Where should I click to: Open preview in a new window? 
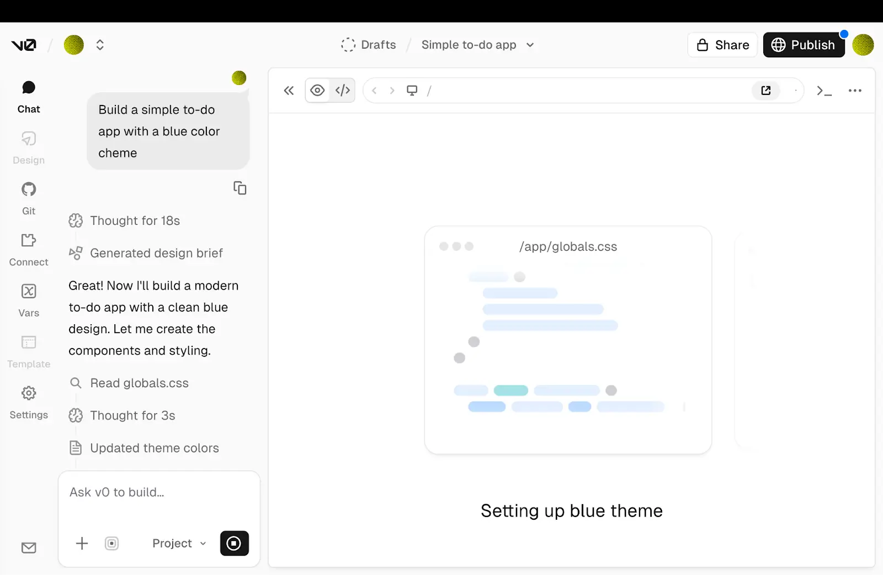point(765,90)
